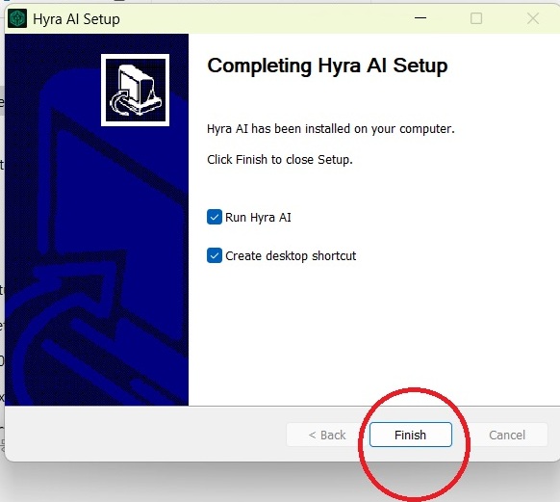The image size is (560, 502).
Task: Click the Hyra AI Setup window title
Action: (76, 19)
